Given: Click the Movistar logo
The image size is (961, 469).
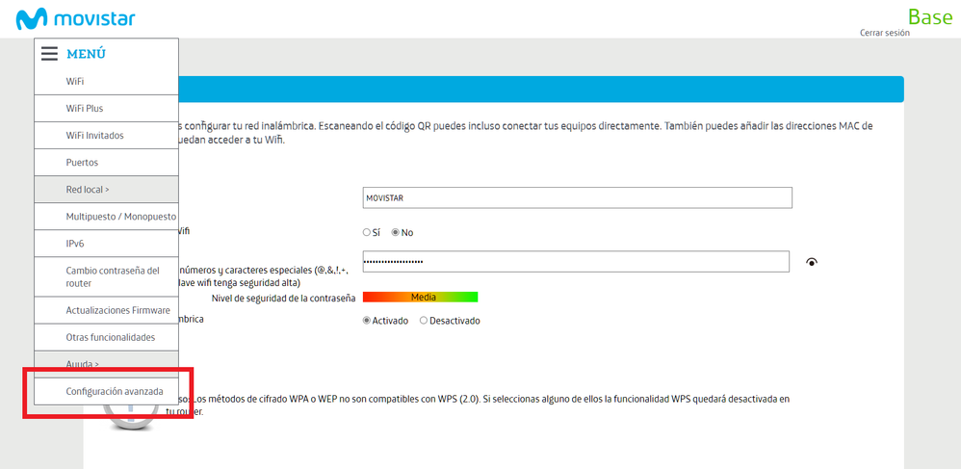Looking at the screenshot, I should pyautogui.click(x=75, y=18).
